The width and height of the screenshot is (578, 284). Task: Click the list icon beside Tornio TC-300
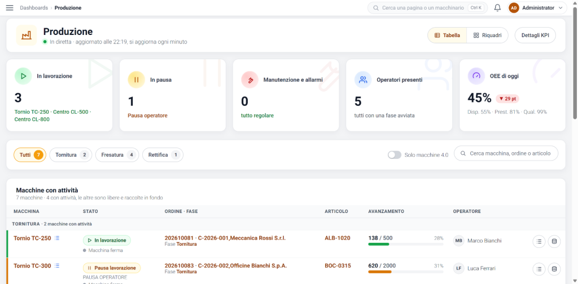[x=57, y=265]
